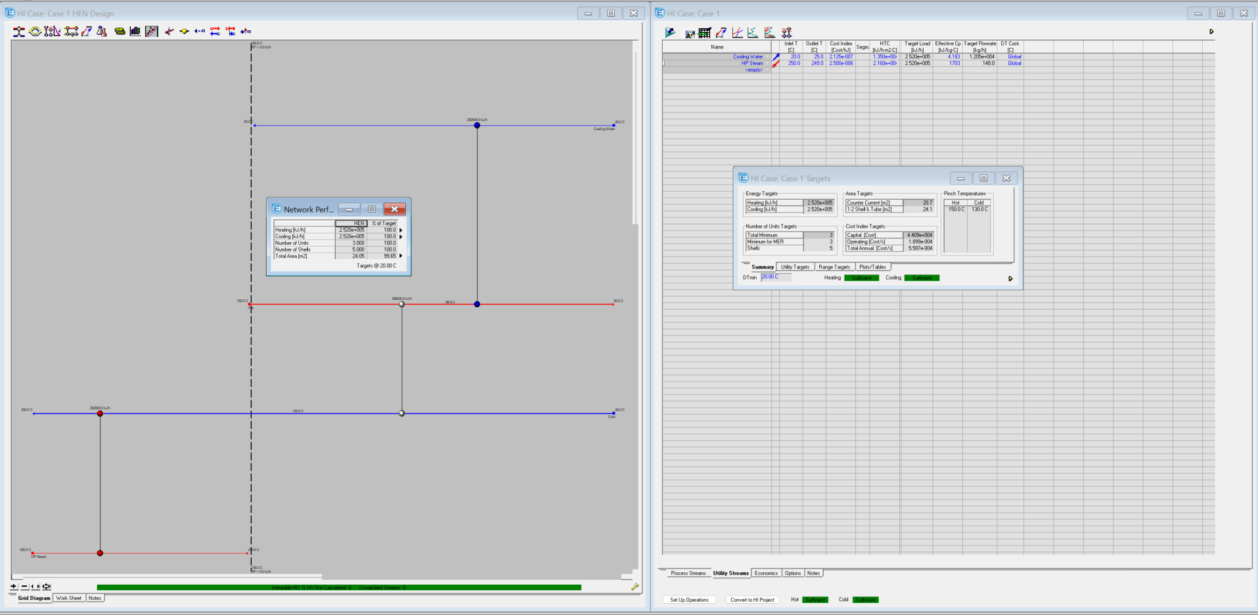Click the HP Steam red stream type arrow icon
The image size is (1258, 615).
tap(776, 64)
